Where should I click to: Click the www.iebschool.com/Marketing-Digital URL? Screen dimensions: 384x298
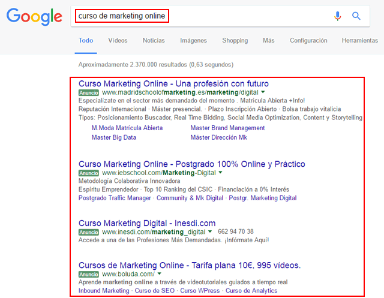(x=158, y=173)
